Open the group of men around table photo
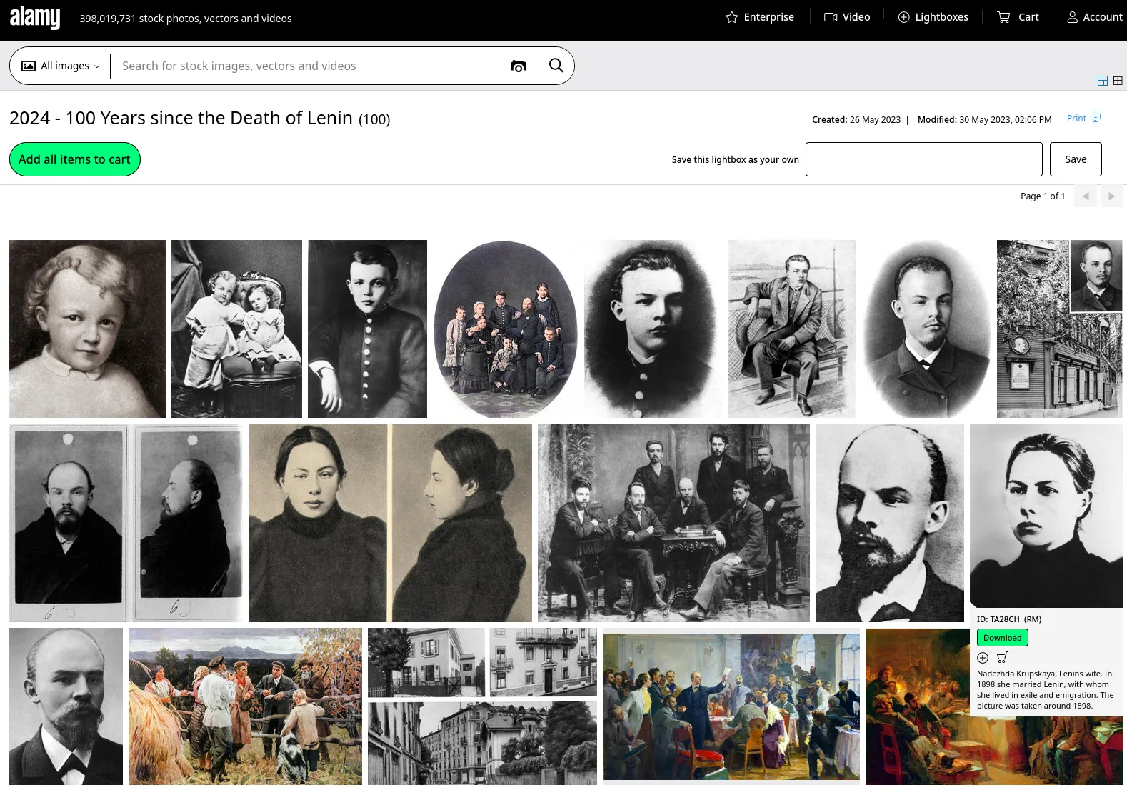 pyautogui.click(x=673, y=523)
